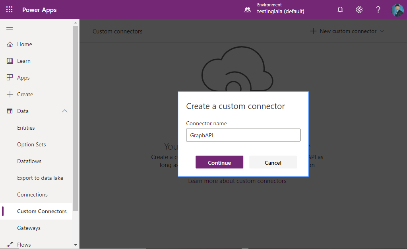Click the Apps grid icon
Viewport: 407px width, 249px height.
coord(10,78)
